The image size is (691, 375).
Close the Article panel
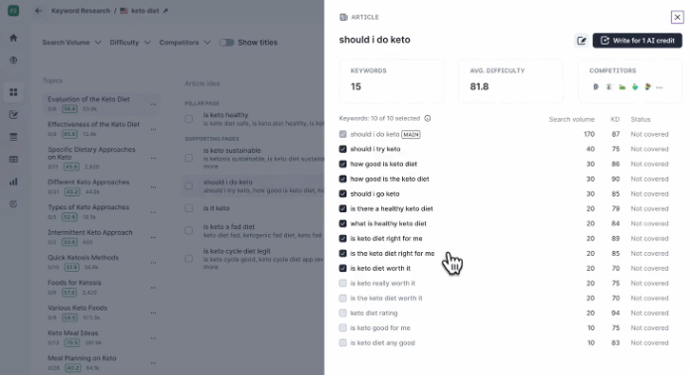[x=677, y=17]
